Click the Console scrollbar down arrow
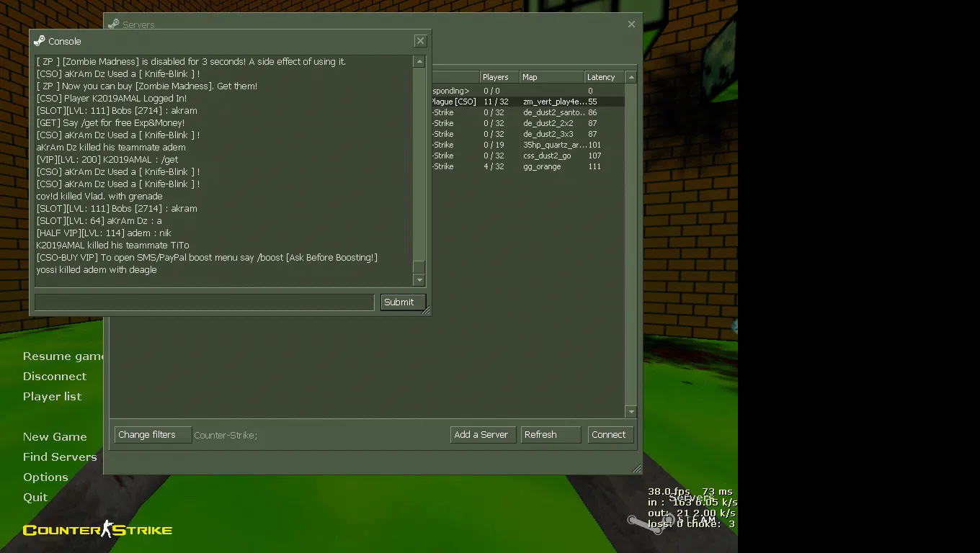This screenshot has width=980, height=553. [419, 279]
